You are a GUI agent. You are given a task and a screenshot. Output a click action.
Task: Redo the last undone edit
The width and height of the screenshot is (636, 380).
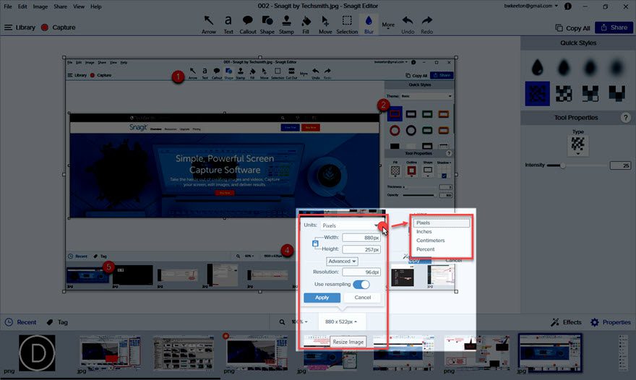point(426,25)
